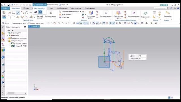The image size is (181, 102).
Task: Switch to the Отображение ribbon tab
Action: pos(62,8)
